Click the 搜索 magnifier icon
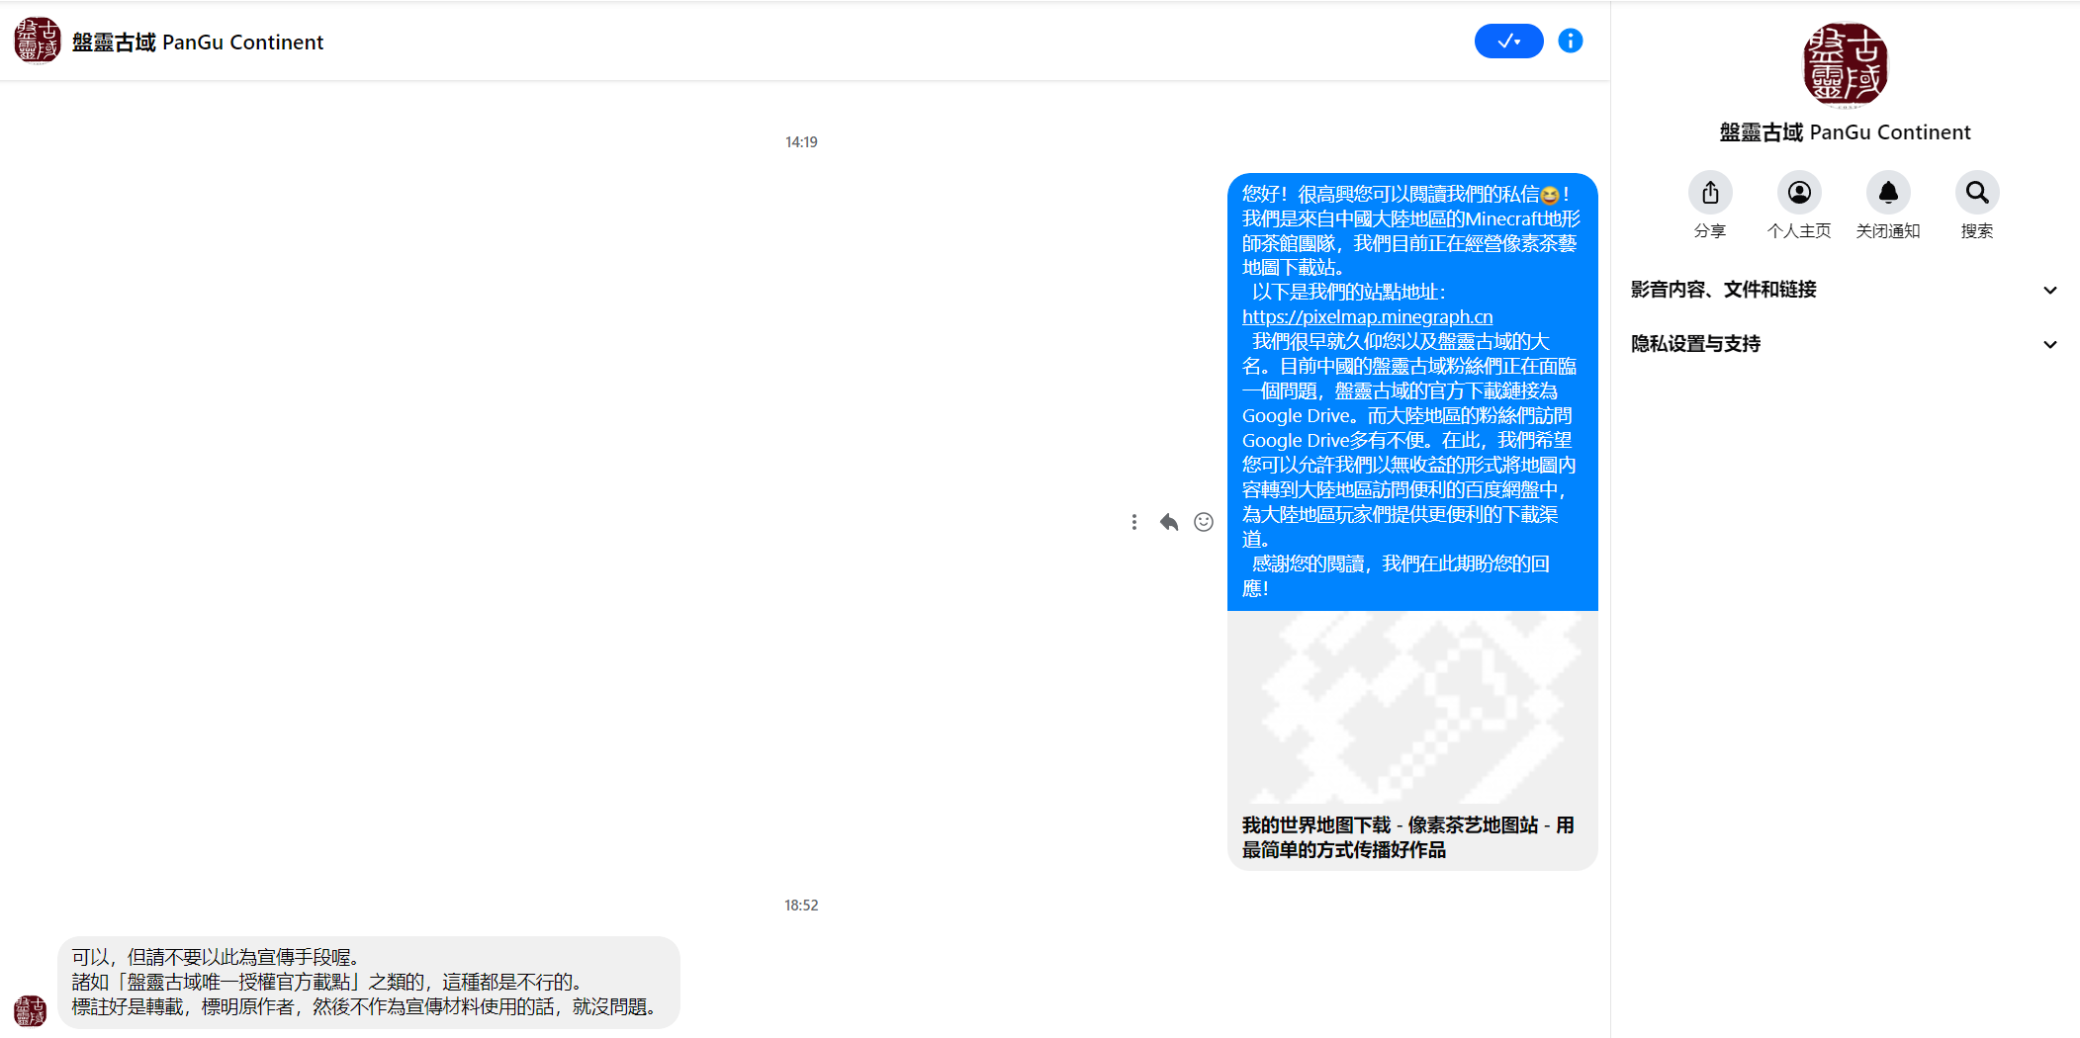The image size is (2080, 1038). tap(1977, 193)
